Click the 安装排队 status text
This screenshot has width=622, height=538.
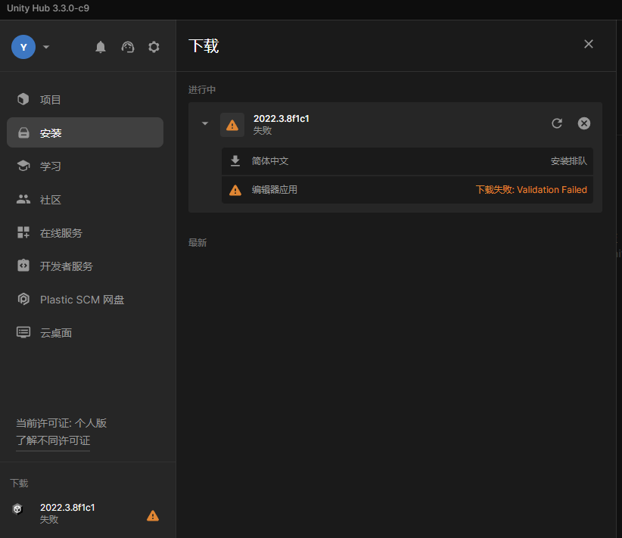[569, 160]
